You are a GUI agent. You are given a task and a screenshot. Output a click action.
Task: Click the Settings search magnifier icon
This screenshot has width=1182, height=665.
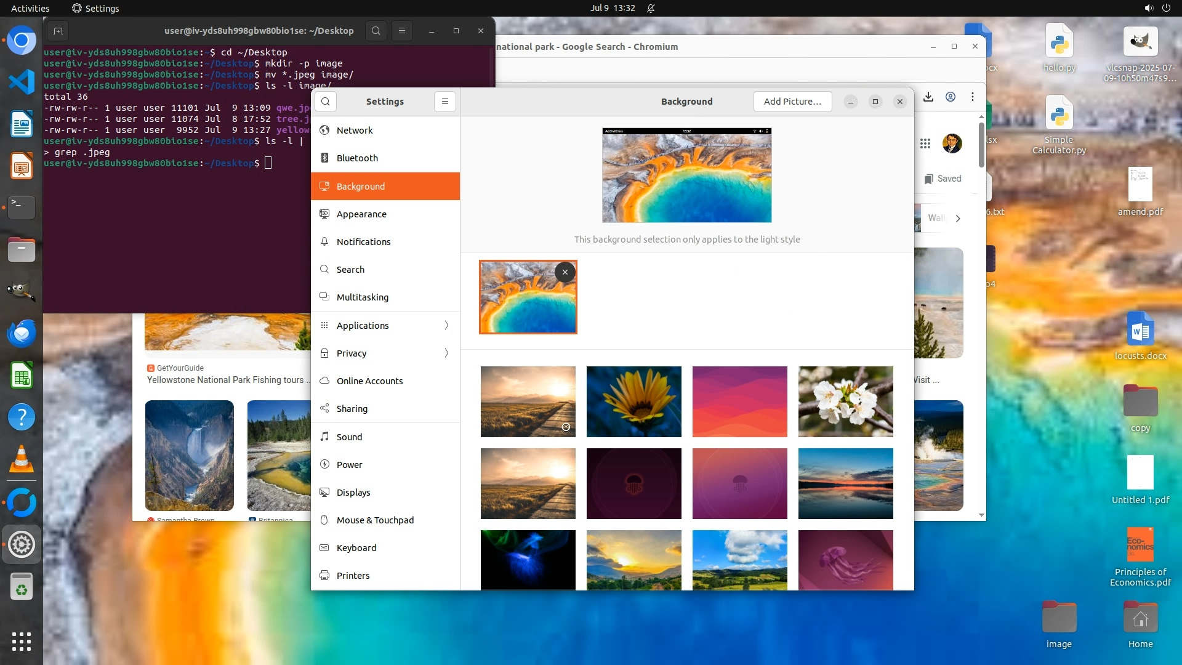326,102
